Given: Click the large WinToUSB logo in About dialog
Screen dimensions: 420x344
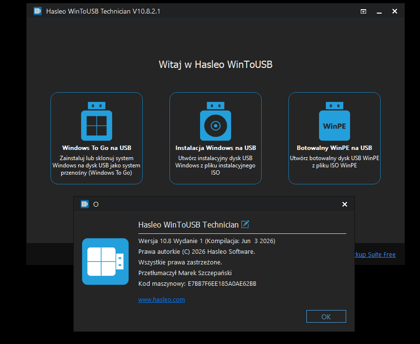Looking at the screenshot, I should tap(105, 262).
